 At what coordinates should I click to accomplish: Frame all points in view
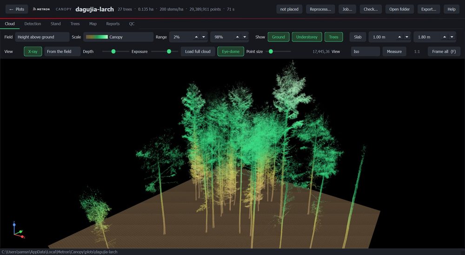pos(444,51)
